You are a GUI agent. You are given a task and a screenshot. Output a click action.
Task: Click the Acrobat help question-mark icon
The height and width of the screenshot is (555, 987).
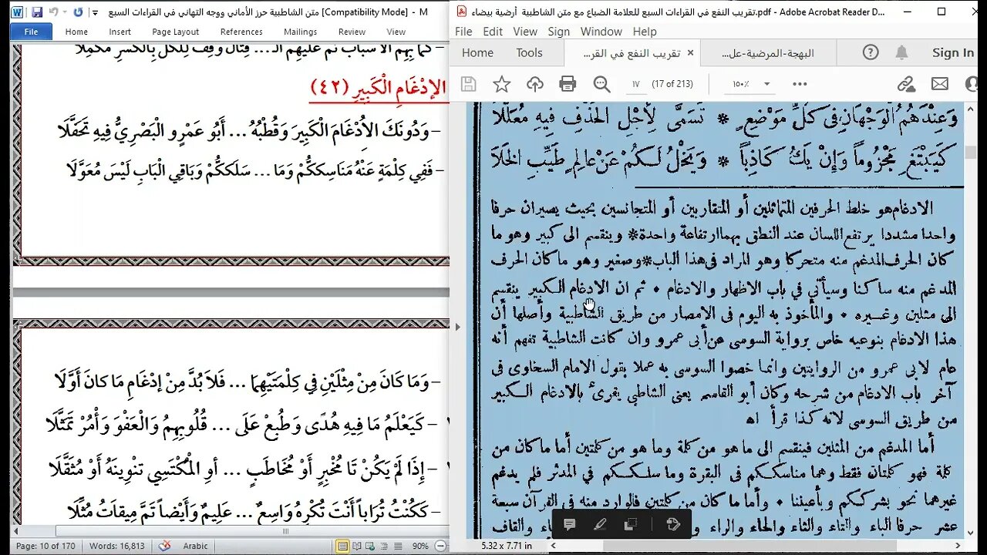pyautogui.click(x=871, y=52)
